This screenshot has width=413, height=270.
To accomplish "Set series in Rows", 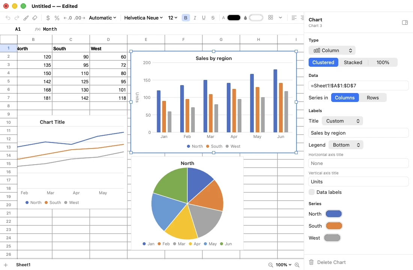I will 373,97.
